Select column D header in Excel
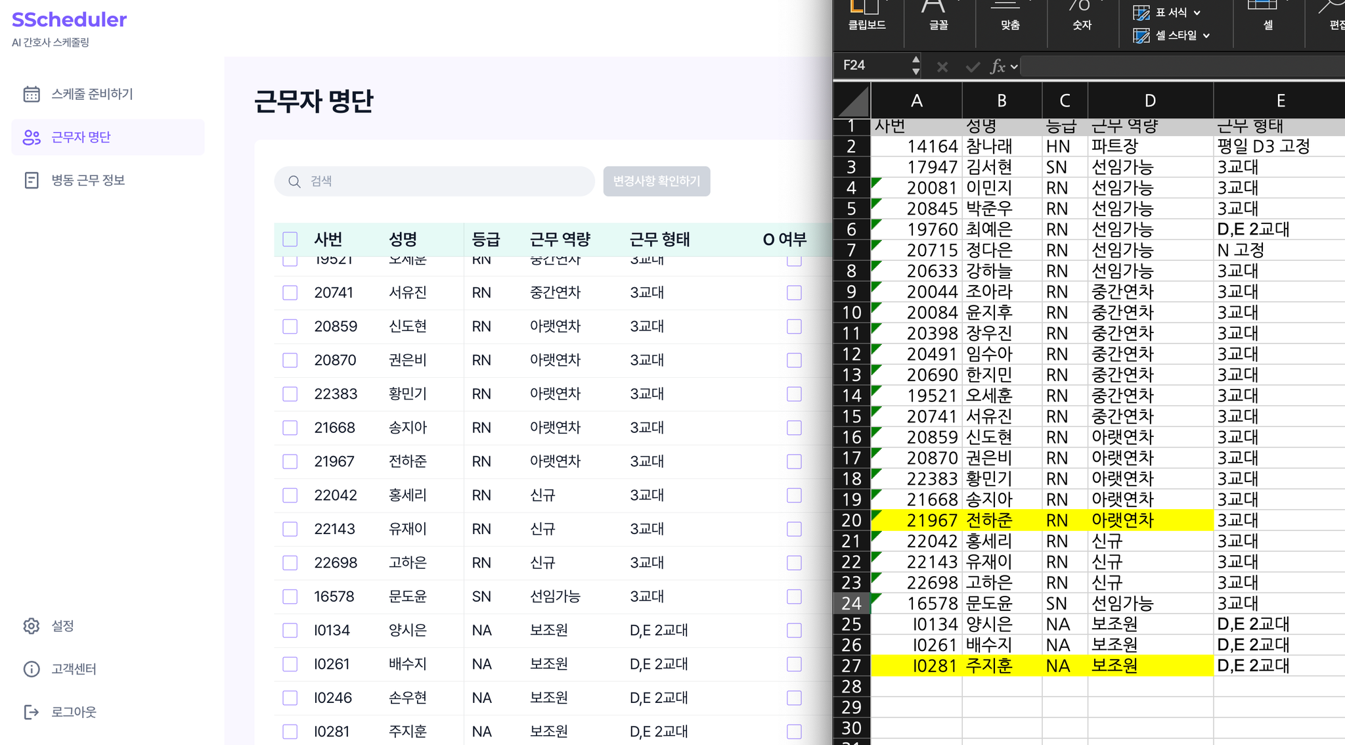The width and height of the screenshot is (1345, 745). (1151, 101)
